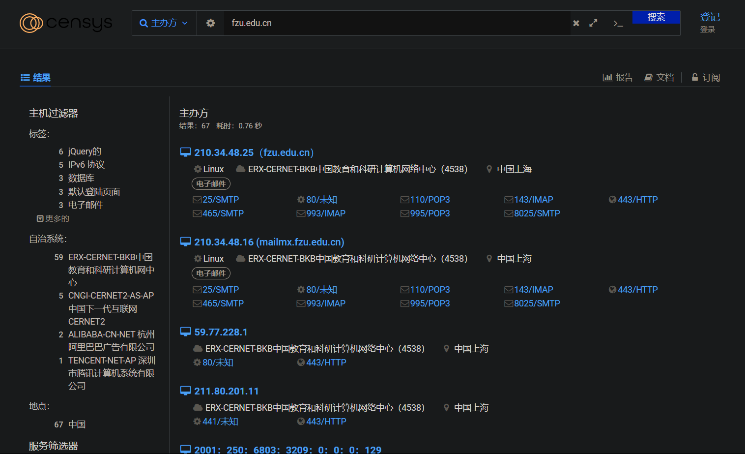The width and height of the screenshot is (745, 454).
Task: Open 110/POP3 service of 210.34.48.16
Action: click(x=425, y=290)
